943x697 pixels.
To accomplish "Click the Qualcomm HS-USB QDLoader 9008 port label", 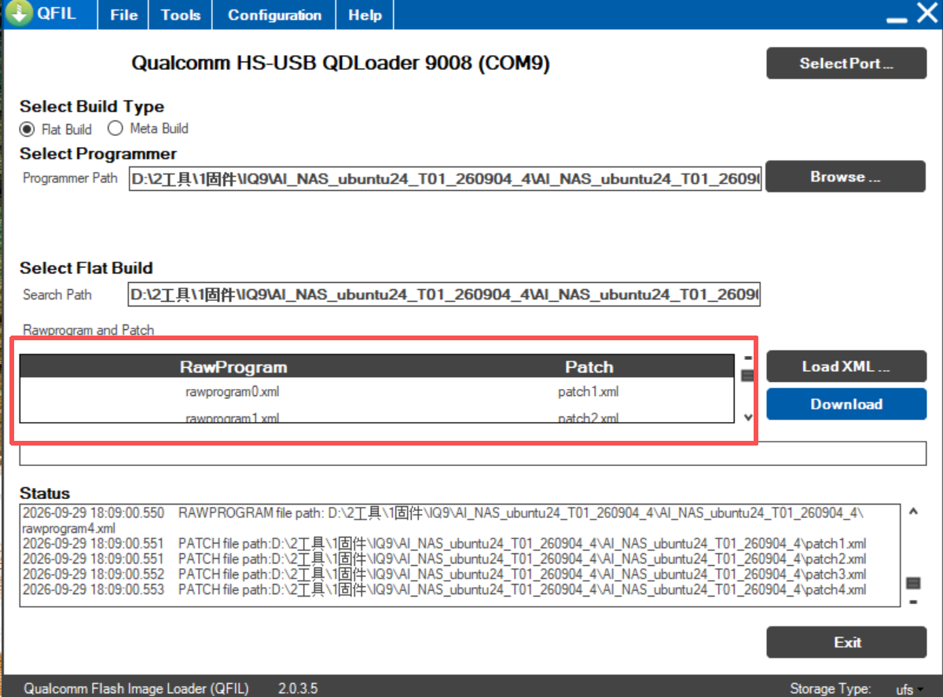I will [x=340, y=64].
